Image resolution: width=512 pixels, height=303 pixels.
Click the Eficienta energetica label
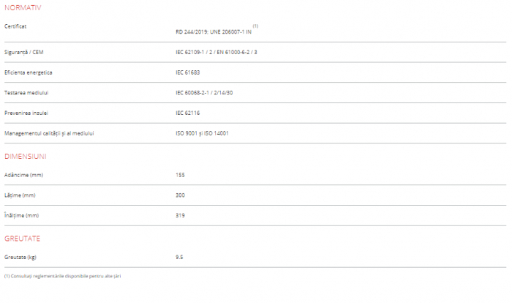pos(29,72)
